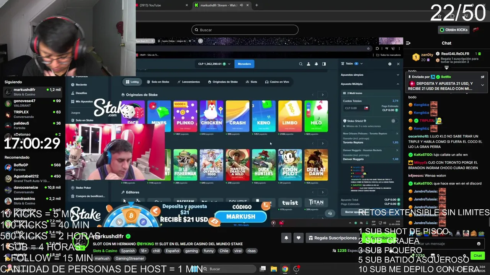Open the emoji picker in chat input
Viewport: 490px width, 275px height.
pyautogui.click(x=479, y=244)
